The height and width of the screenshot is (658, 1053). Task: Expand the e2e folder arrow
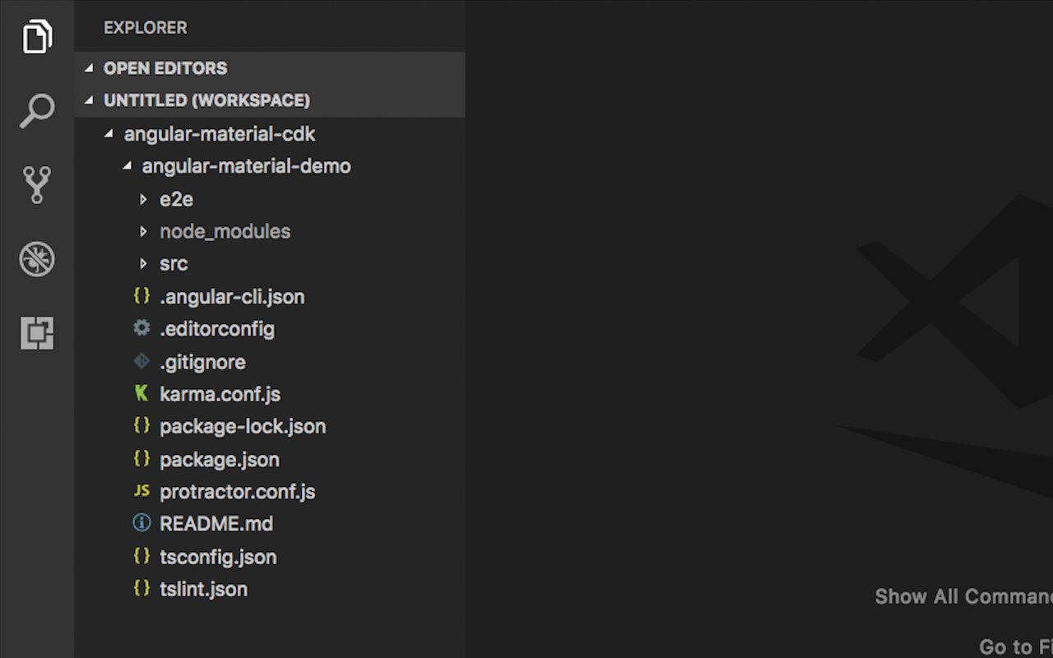click(144, 199)
